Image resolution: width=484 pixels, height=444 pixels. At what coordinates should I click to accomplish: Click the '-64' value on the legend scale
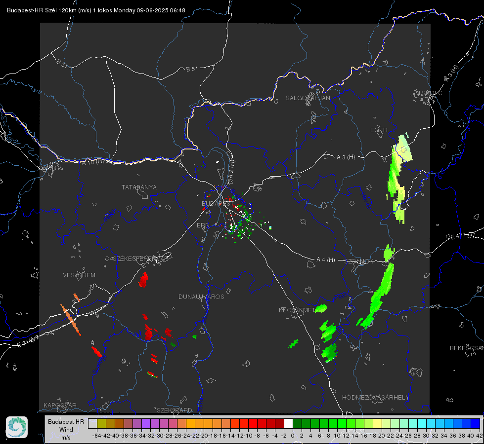97,436
